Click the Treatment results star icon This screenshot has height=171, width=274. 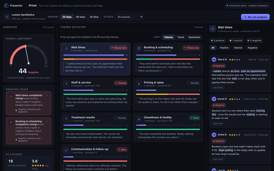point(66,119)
